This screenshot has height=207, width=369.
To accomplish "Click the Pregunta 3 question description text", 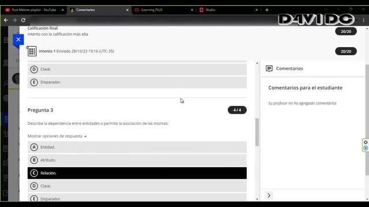I will click(x=98, y=124).
